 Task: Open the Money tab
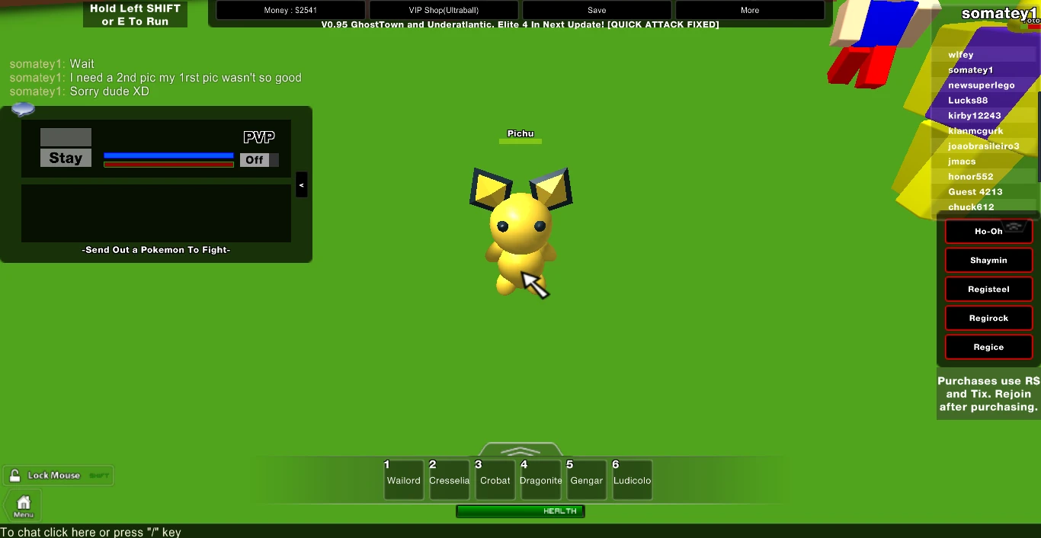(291, 10)
